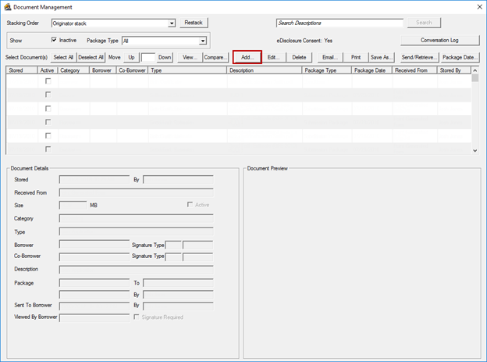This screenshot has width=487, height=362.
Task: Click the document list scroll down arrow
Action: pos(475,150)
